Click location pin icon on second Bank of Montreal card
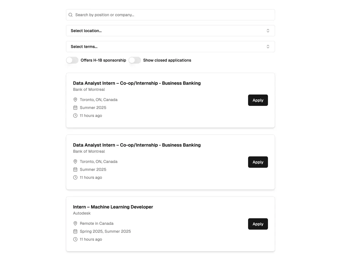 (75, 161)
